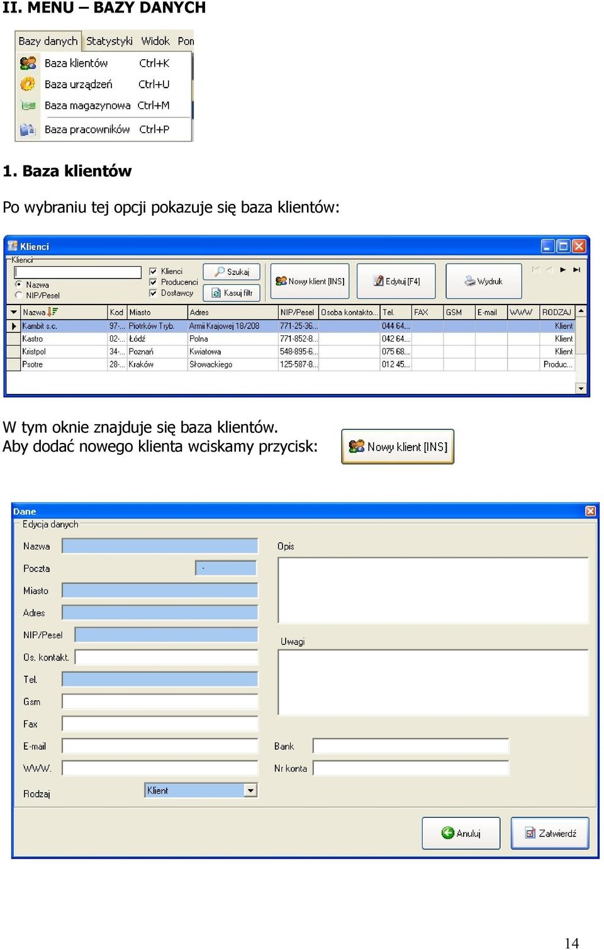The image size is (604, 950).
Task: Click the Poczta postal code field
Action: [226, 568]
